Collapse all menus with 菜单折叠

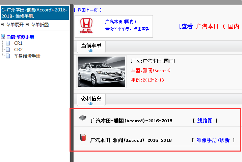coord(40,25)
